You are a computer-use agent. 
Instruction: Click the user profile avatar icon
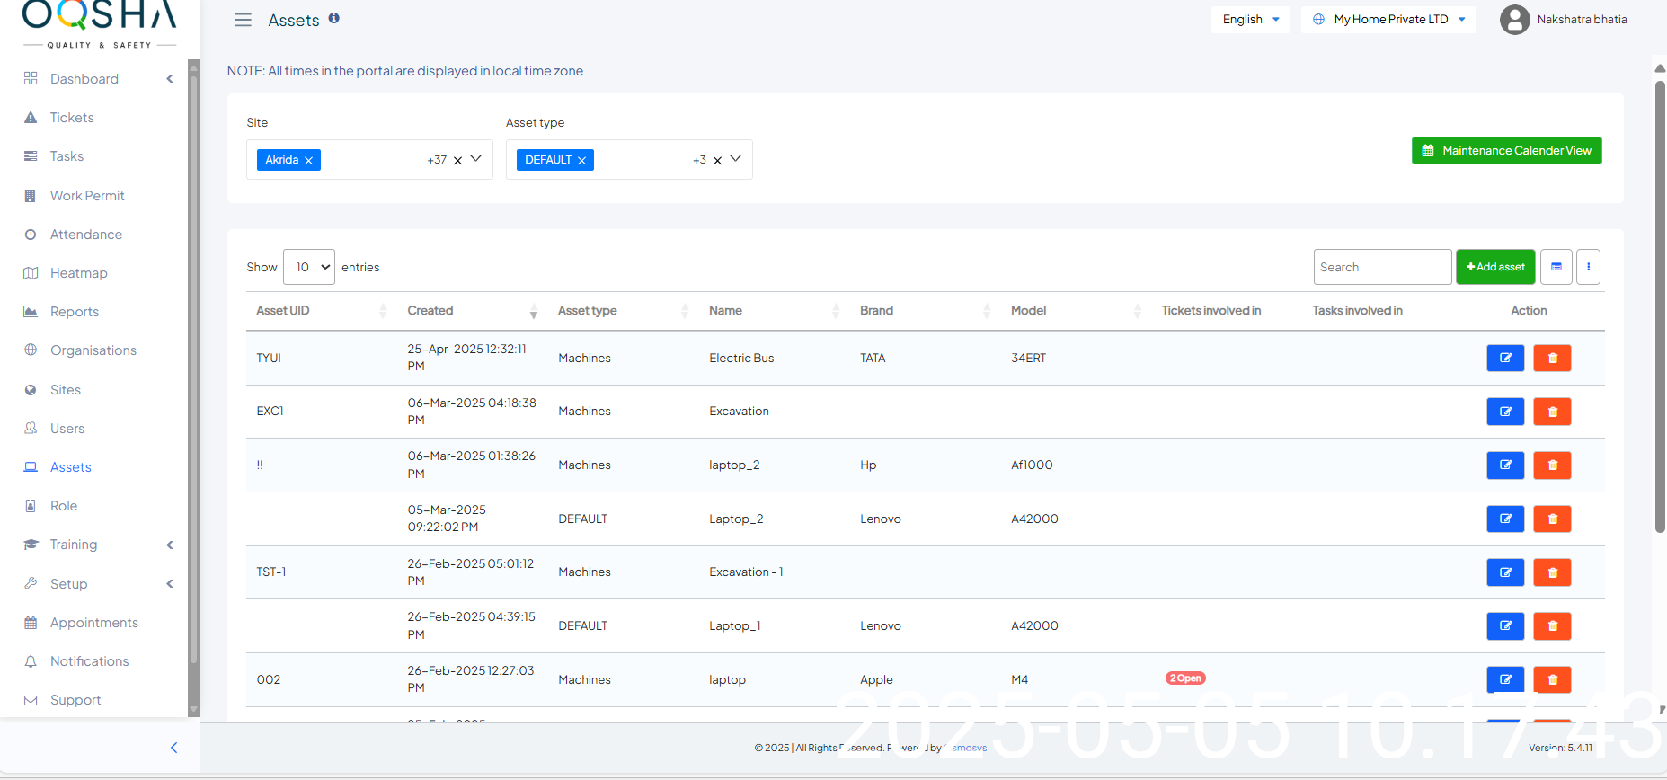coord(1514,20)
